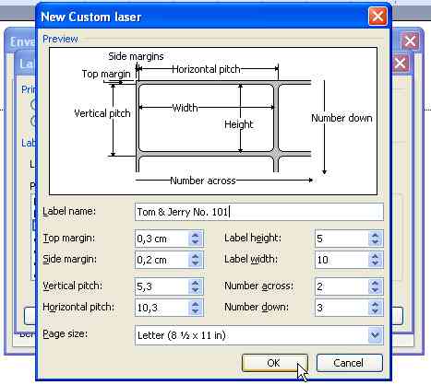Viewport: 431px width, 385px height.
Task: Click the "Number across:" label text
Action: (x=259, y=286)
